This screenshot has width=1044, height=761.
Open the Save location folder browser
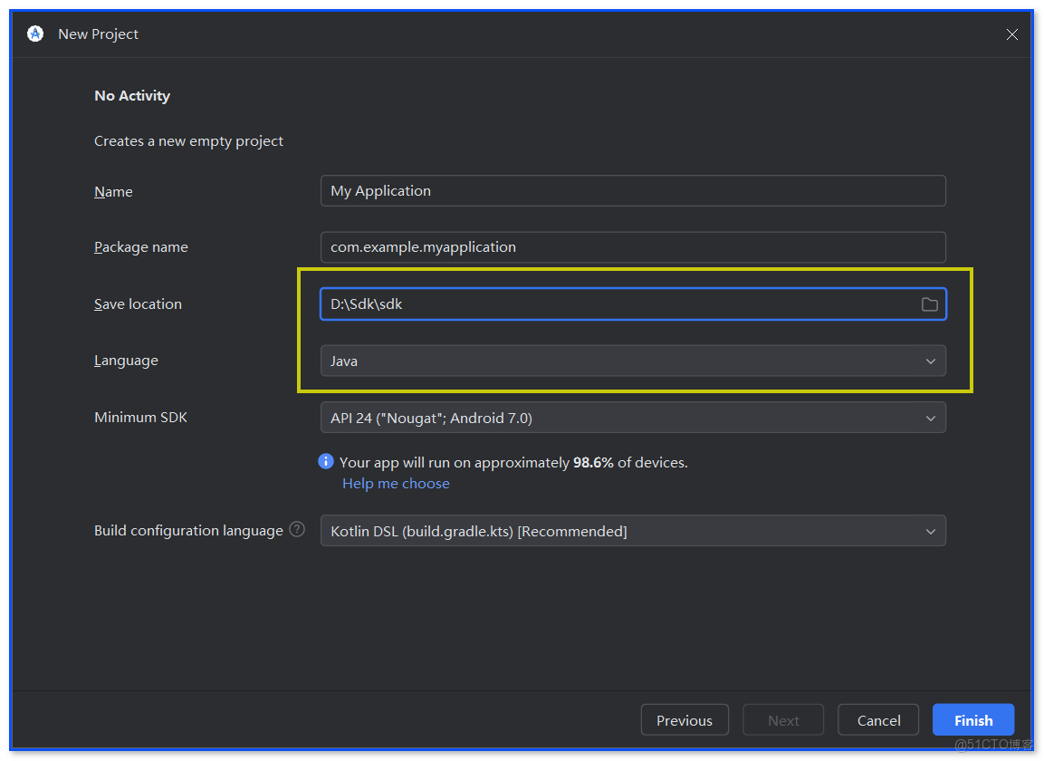[929, 304]
